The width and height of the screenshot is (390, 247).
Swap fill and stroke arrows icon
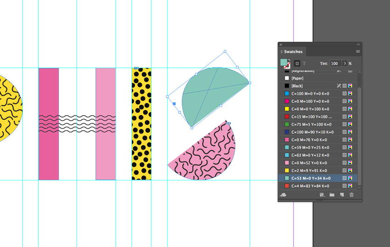(x=289, y=60)
